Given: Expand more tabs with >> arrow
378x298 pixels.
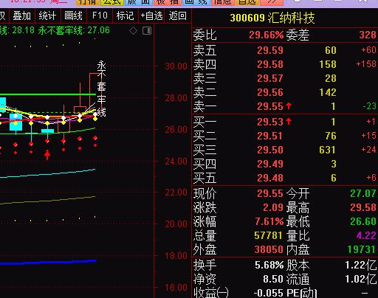Looking at the screenshot, I should pos(271,2).
